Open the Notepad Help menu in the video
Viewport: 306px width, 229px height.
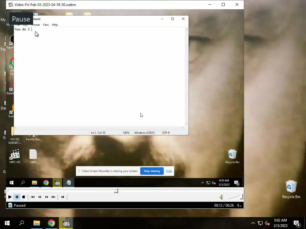point(55,25)
